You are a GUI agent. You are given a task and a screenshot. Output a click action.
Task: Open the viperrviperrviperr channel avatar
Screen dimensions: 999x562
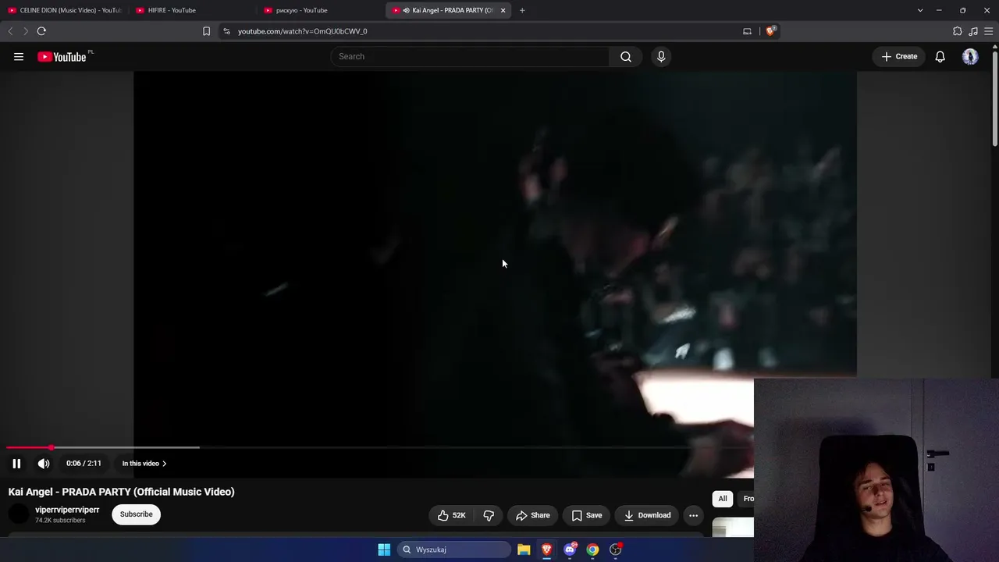coord(19,514)
